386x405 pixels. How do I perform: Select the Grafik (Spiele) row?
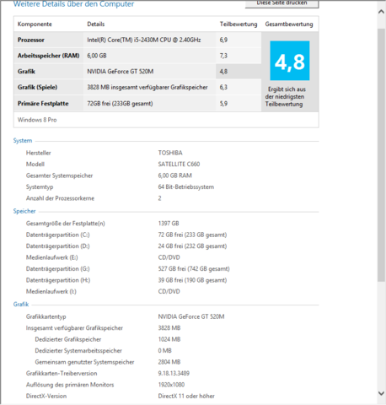point(137,88)
